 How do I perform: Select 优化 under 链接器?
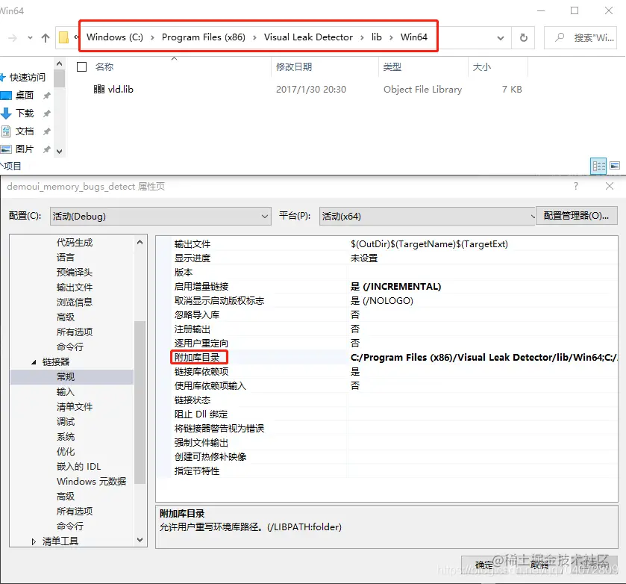click(x=66, y=452)
